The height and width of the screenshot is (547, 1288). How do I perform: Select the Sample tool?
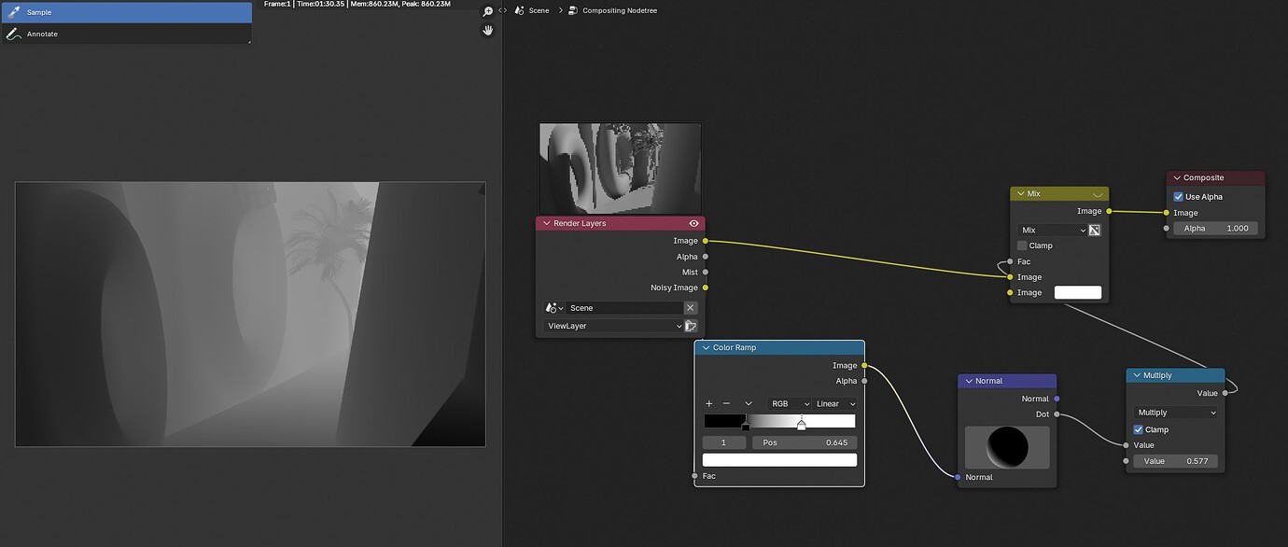click(x=126, y=12)
